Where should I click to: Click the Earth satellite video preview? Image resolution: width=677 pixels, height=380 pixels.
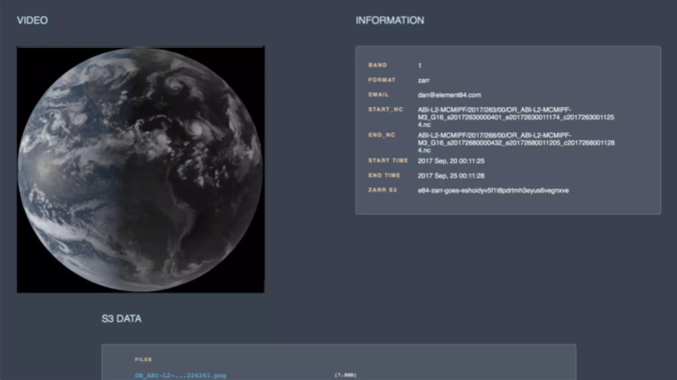coord(140,170)
